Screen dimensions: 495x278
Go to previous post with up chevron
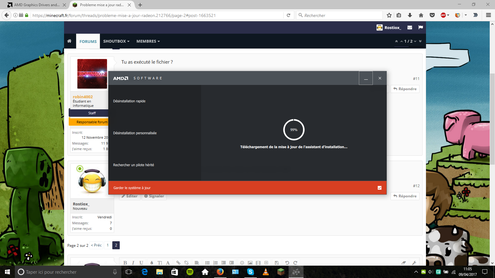402,41
